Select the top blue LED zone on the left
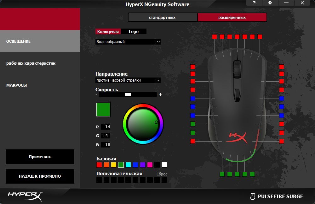Screen dimensions: 315x204 tap(193, 99)
